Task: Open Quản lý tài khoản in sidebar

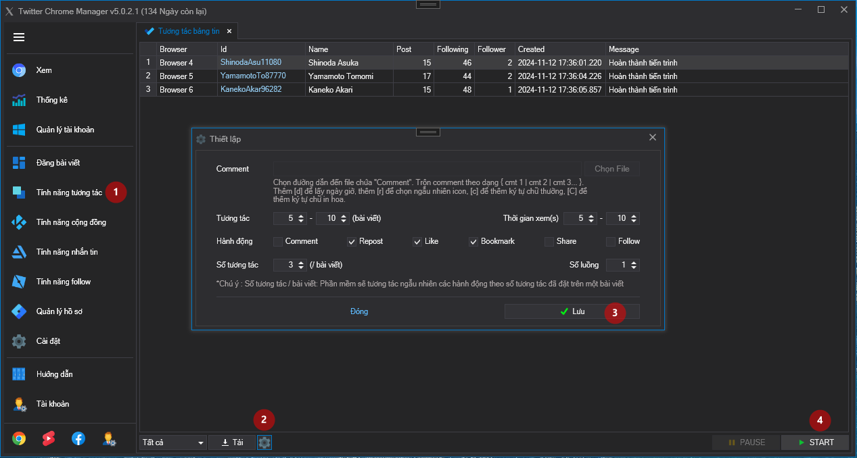Action: pyautogui.click(x=65, y=130)
